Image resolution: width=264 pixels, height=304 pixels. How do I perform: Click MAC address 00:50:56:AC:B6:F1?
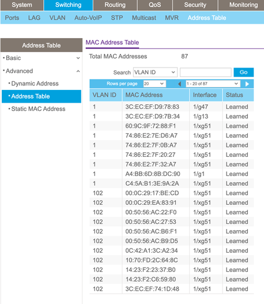pos(151,231)
